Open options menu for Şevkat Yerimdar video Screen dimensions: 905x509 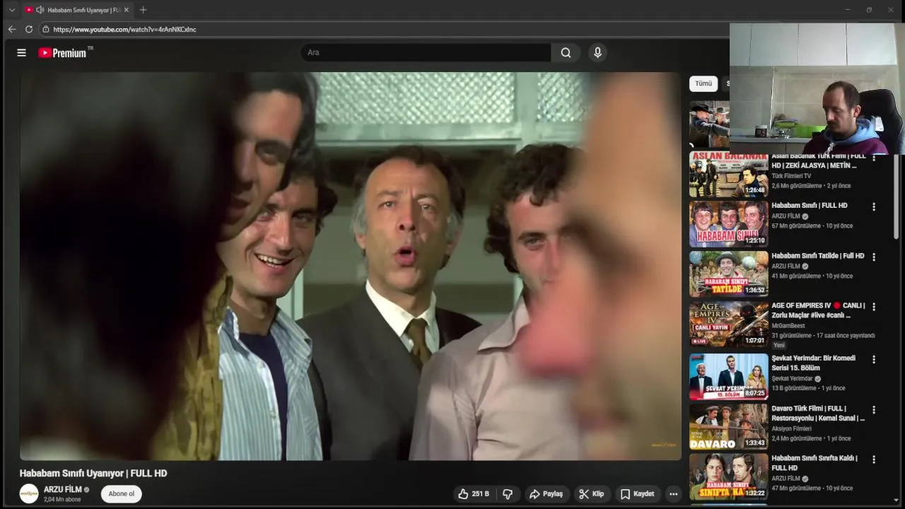pos(874,360)
